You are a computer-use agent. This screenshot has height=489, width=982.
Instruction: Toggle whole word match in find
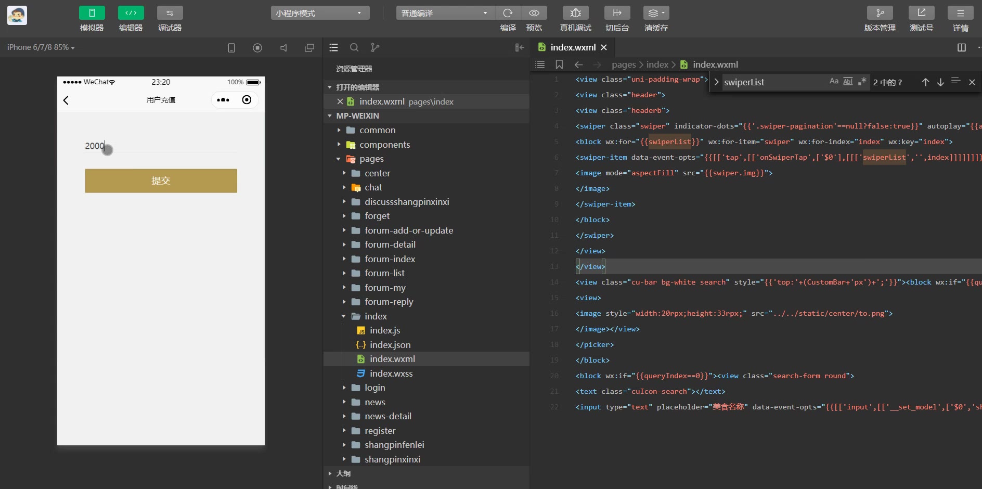coord(848,81)
